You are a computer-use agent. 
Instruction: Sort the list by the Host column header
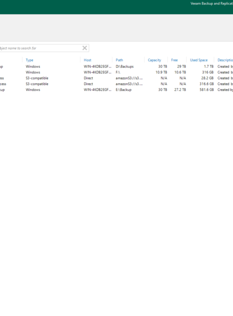pos(87,60)
